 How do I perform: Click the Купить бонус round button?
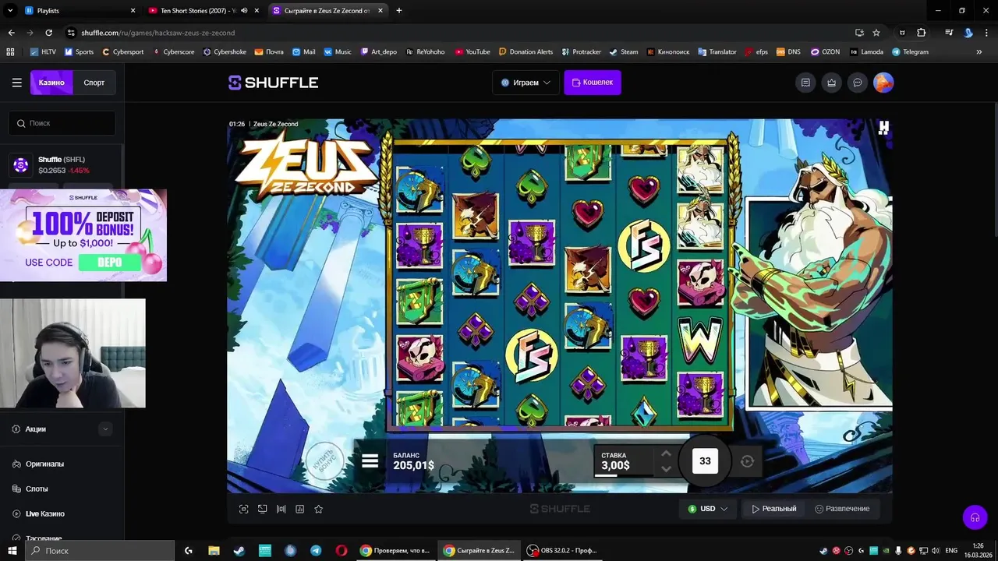coord(324,460)
